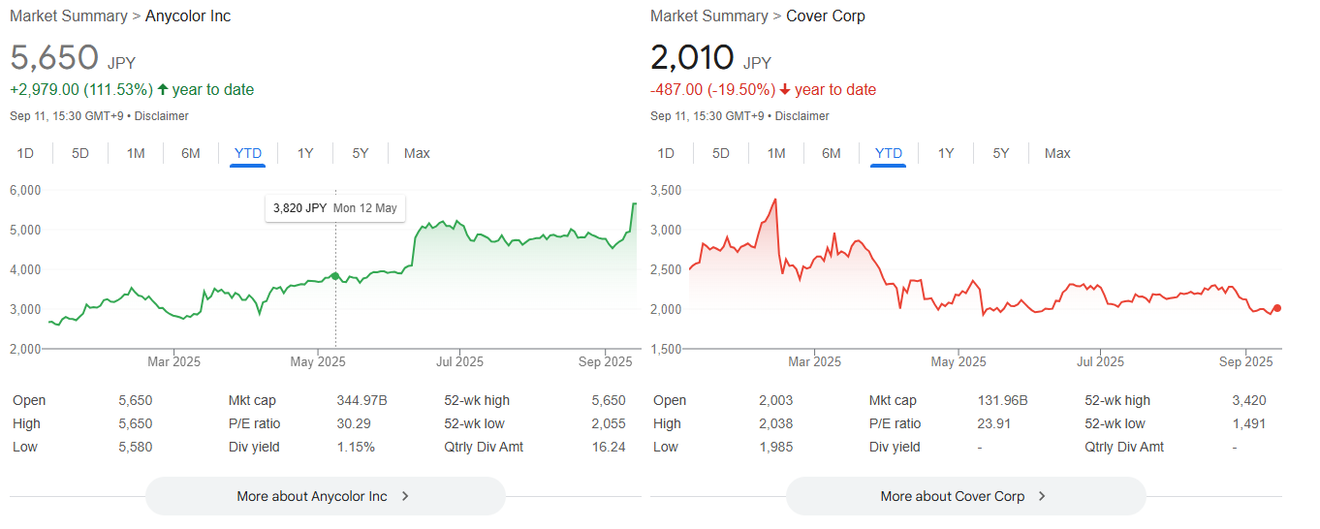Click chevron arrow in More about Anycolor button

click(405, 496)
